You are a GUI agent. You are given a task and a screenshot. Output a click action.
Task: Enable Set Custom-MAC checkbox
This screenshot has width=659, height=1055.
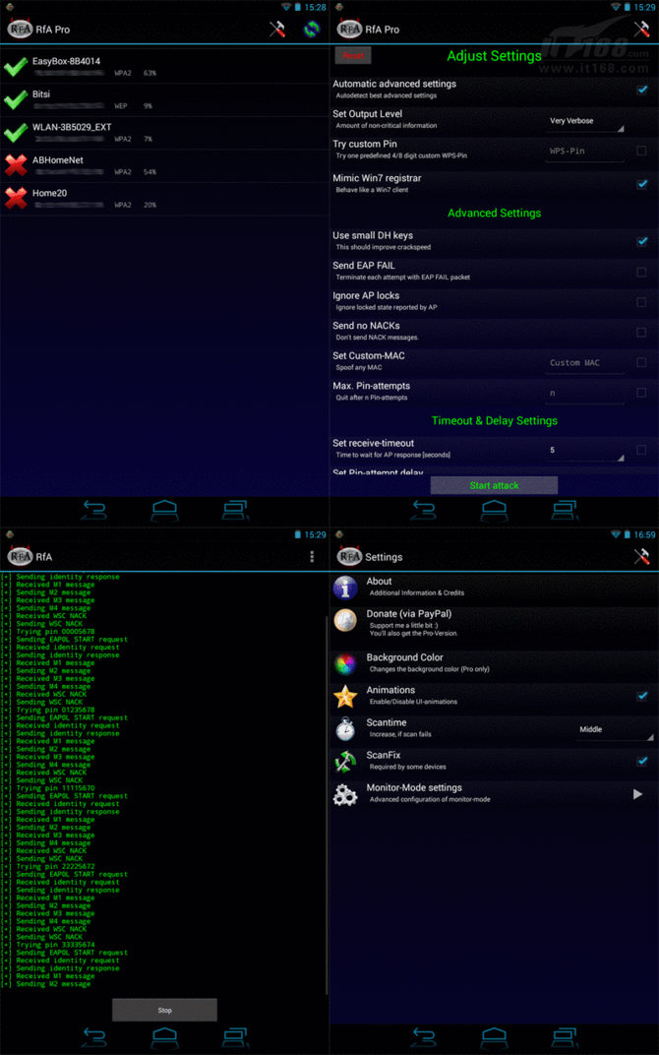click(x=641, y=362)
